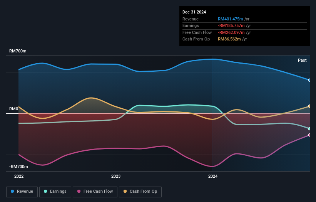316x202 pixels.
Task: Toggle the Earnings legend button
Action: click(55, 192)
